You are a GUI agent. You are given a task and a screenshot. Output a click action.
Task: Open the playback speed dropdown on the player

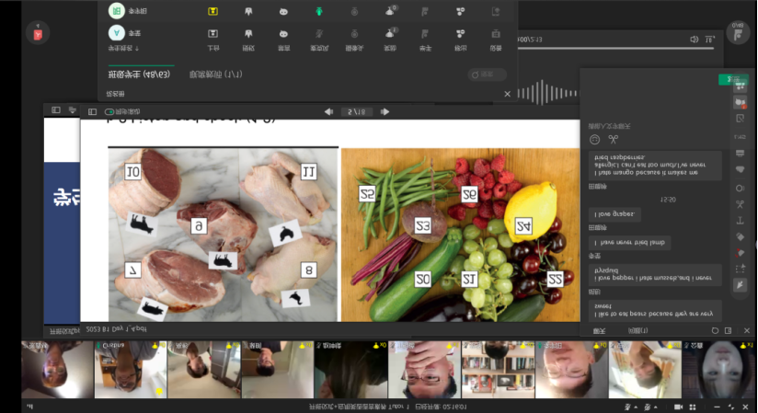(709, 40)
